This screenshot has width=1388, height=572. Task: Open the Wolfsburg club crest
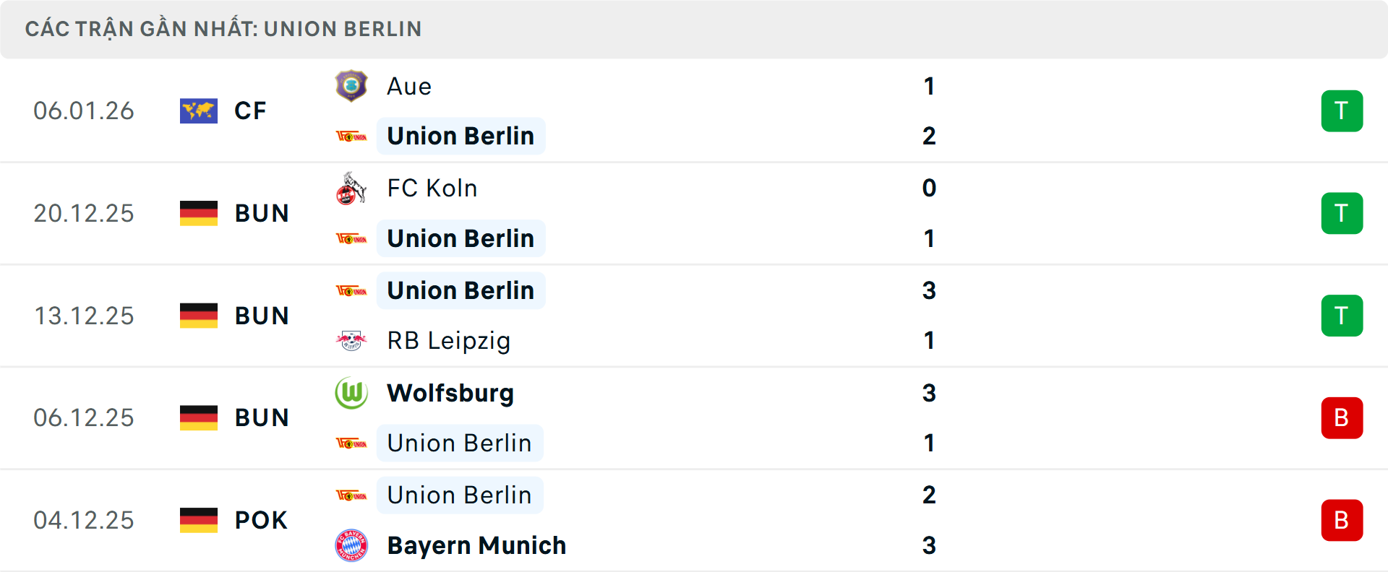pyautogui.click(x=352, y=394)
